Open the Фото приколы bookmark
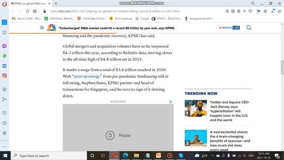The image size is (284, 160). tap(121, 19)
